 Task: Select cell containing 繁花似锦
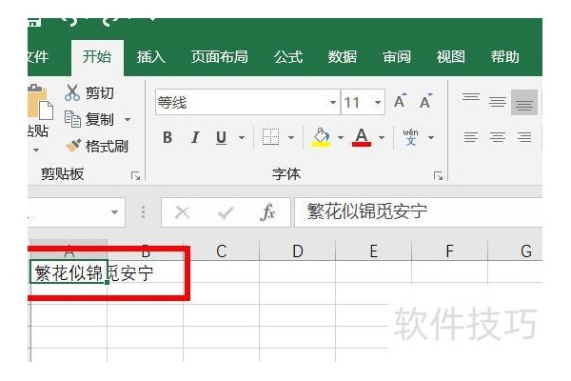tap(69, 271)
